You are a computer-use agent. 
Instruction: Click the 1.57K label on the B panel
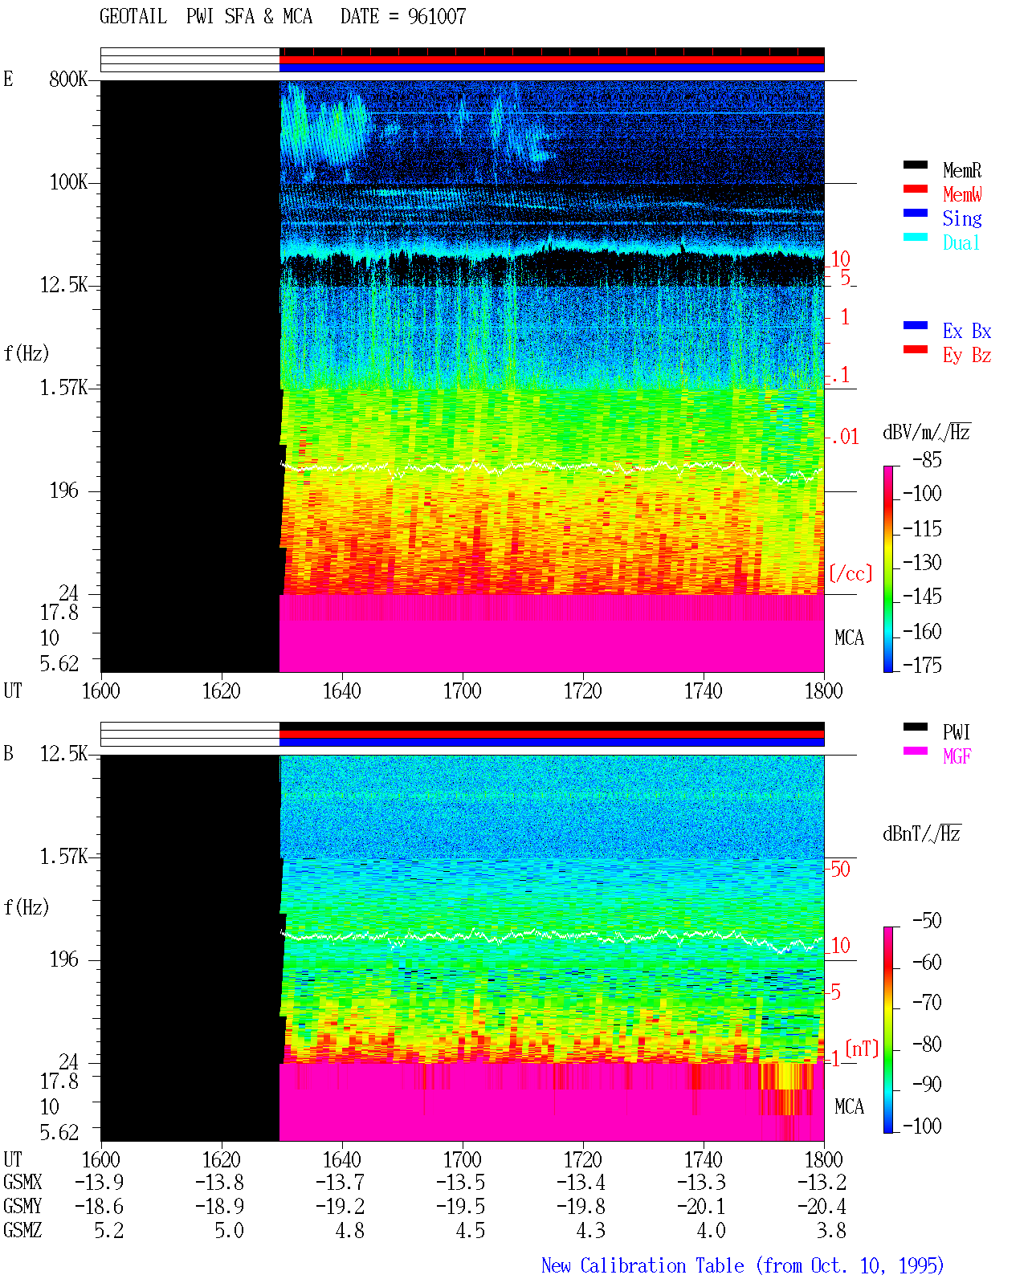tap(63, 856)
